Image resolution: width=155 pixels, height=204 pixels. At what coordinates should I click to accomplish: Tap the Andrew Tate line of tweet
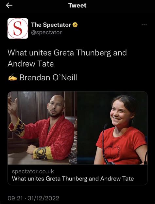(x=31, y=64)
